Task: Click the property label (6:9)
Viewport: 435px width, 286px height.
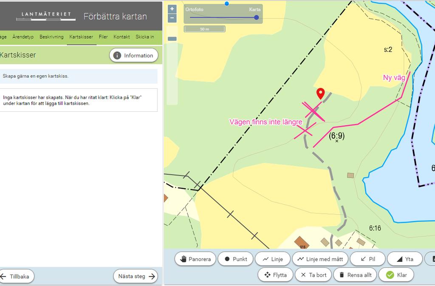Action: (337, 136)
